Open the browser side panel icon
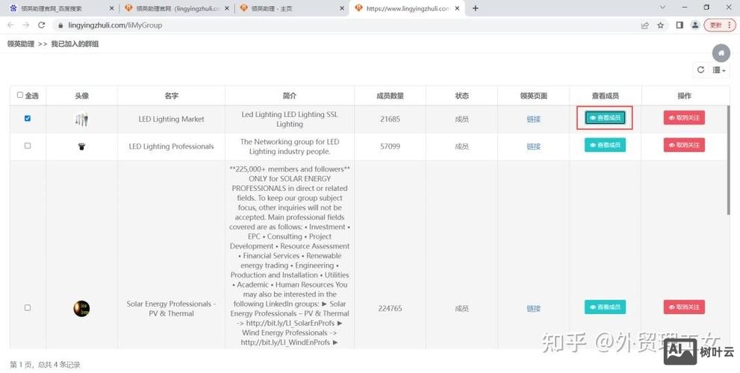Image resolution: width=740 pixels, height=373 pixels. coord(680,25)
